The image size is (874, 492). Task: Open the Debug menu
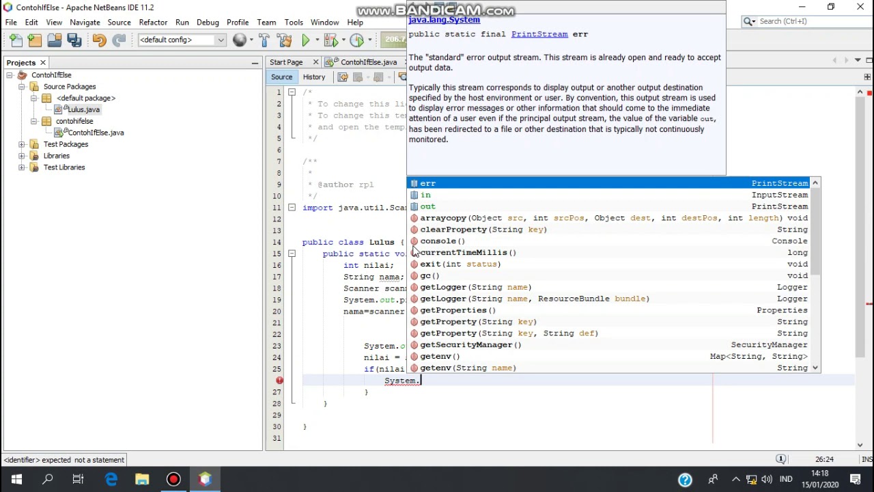pos(208,23)
